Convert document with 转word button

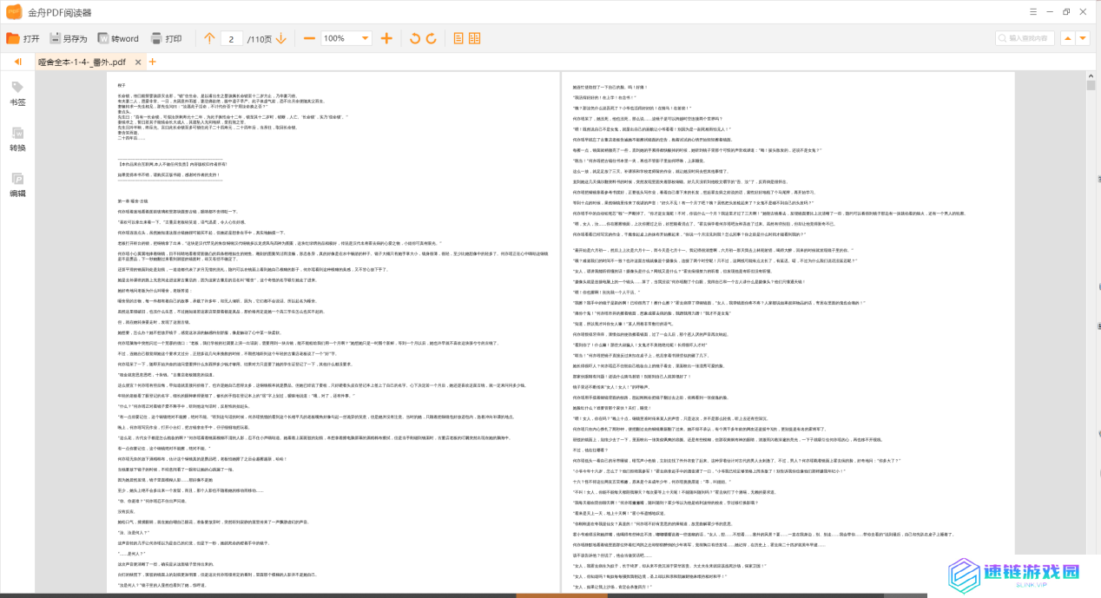[117, 38]
